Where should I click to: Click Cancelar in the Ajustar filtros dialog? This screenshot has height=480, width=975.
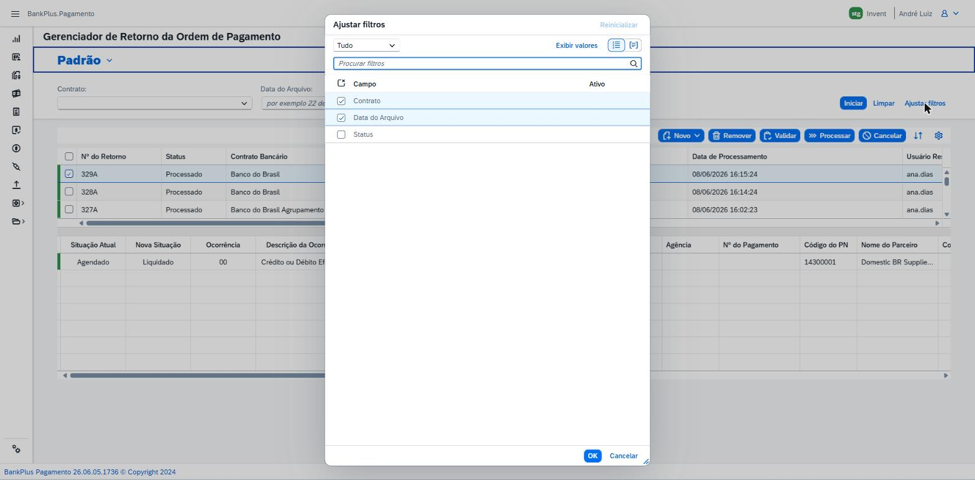tap(624, 456)
